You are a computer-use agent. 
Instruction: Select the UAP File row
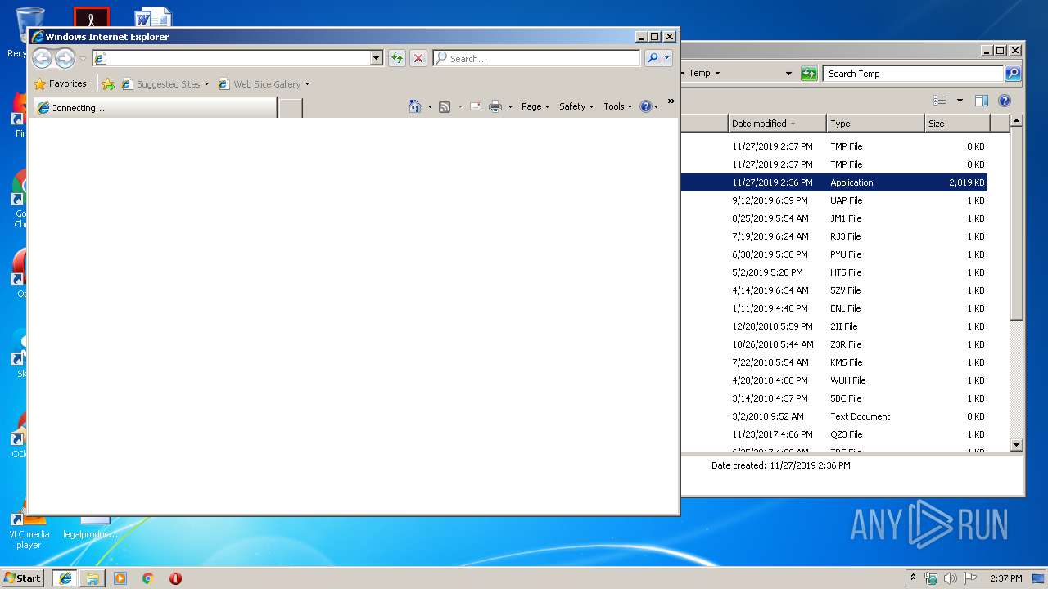pos(833,200)
